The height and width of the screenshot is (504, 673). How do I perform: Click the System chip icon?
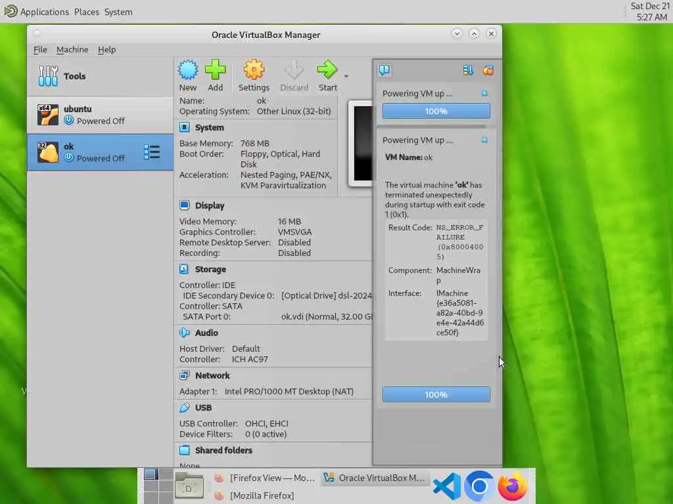tap(184, 127)
